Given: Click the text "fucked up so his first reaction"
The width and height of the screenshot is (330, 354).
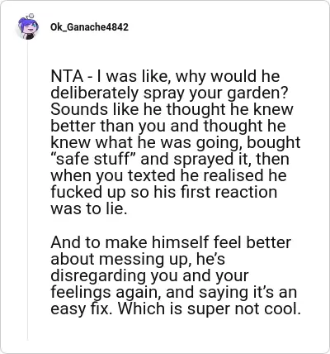Looking at the screenshot, I should pos(163,192).
